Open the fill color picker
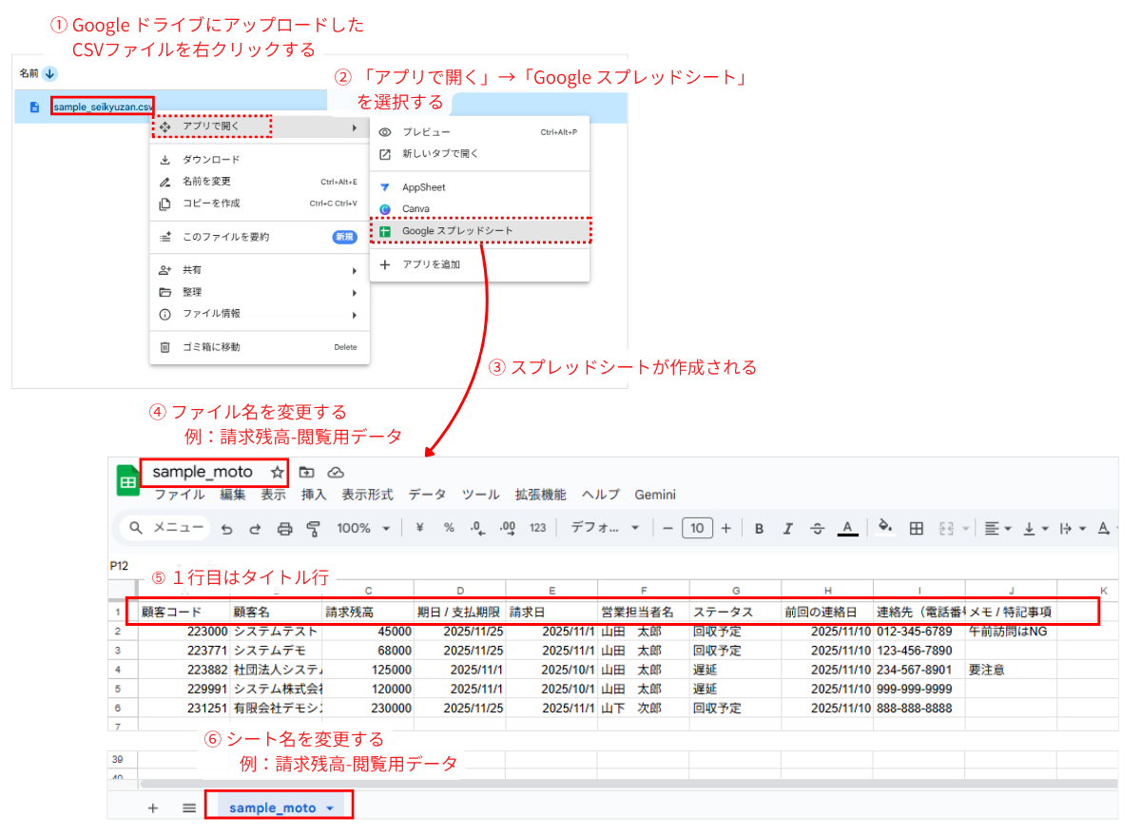This screenshot has width=1141, height=837. pos(884,528)
